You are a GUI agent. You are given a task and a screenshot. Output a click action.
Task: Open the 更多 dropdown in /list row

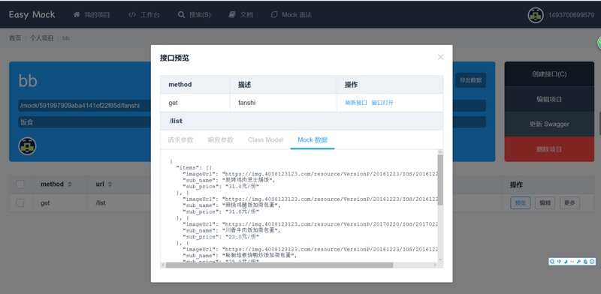click(569, 203)
